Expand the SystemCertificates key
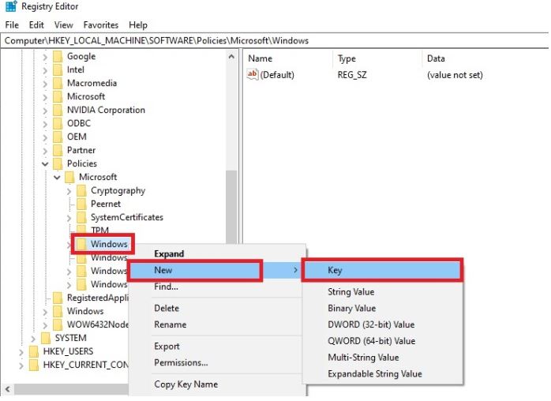 [69, 218]
